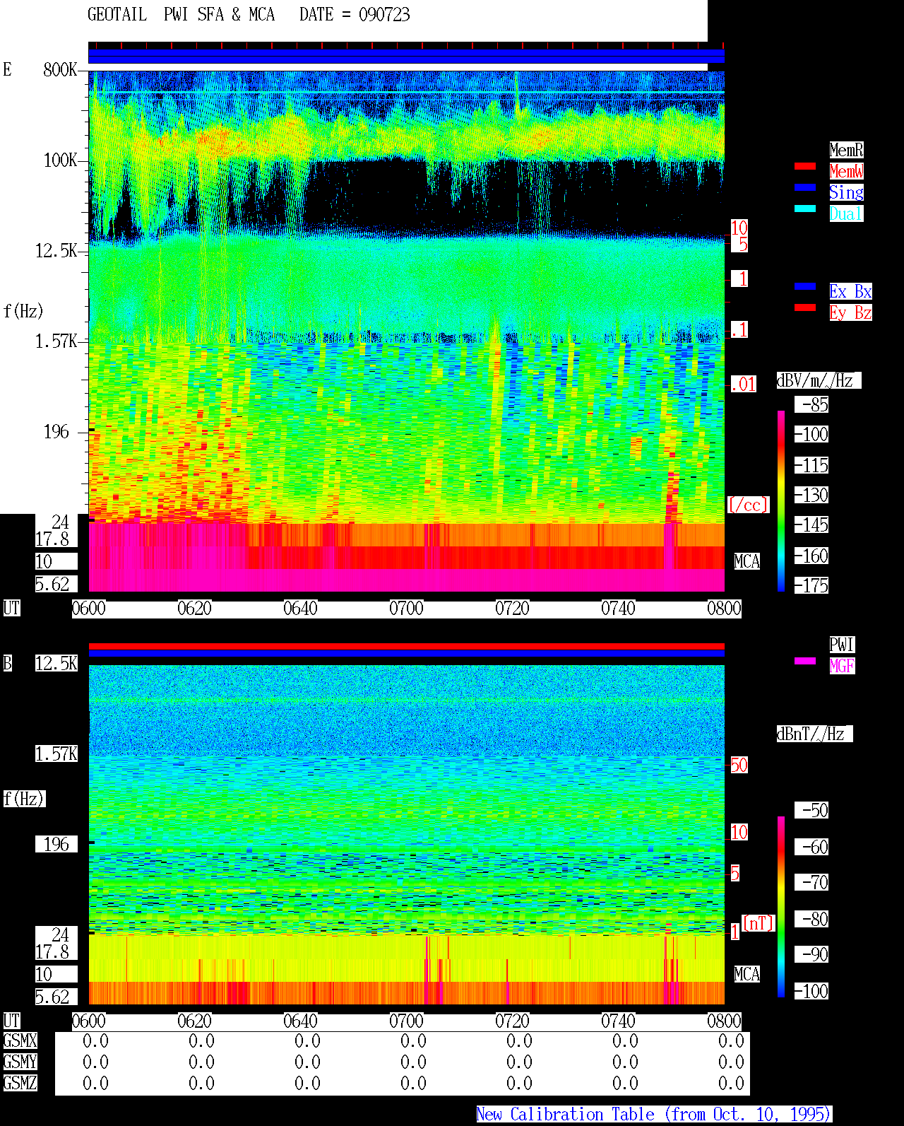Click the red Ey Bz legend swatch
Screen dimensions: 904x1126
click(805, 308)
